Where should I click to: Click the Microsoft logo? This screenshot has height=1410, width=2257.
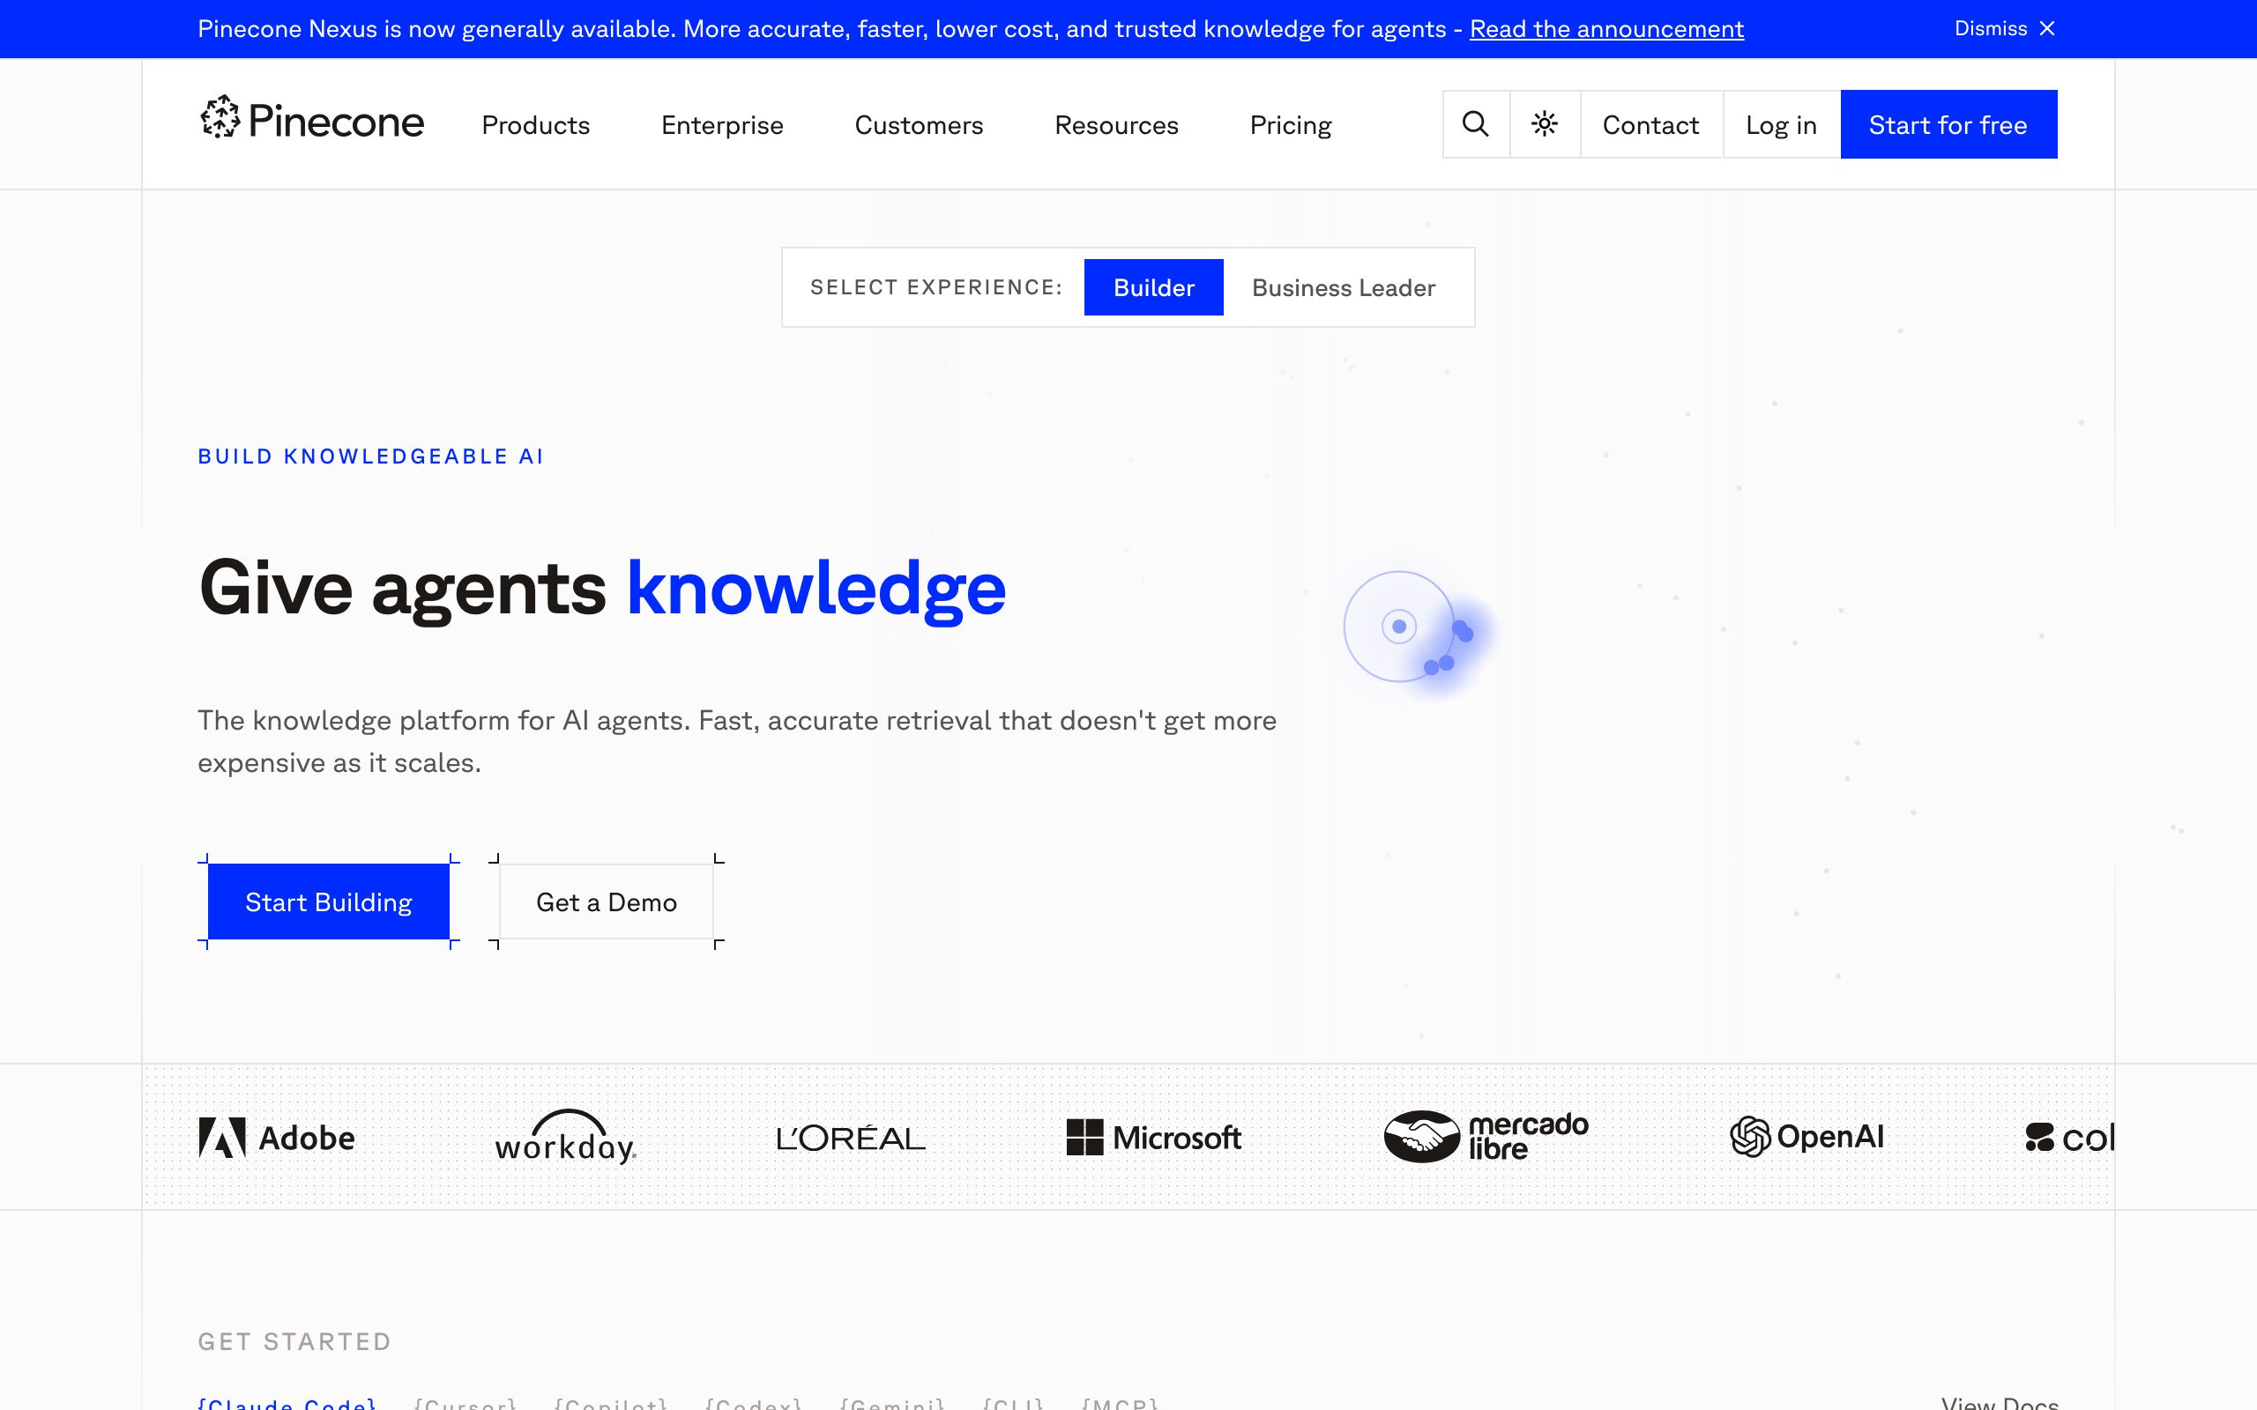1154,1138
